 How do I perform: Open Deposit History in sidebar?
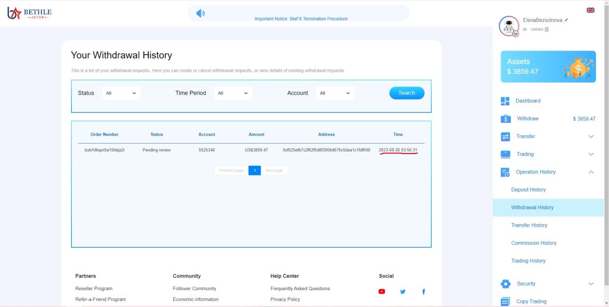(x=528, y=190)
